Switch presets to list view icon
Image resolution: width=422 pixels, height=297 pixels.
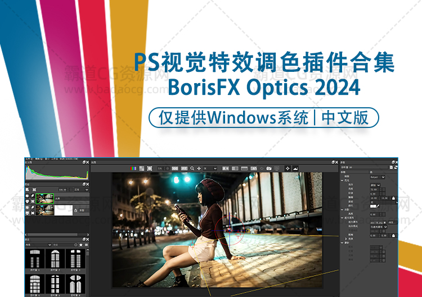(87, 245)
